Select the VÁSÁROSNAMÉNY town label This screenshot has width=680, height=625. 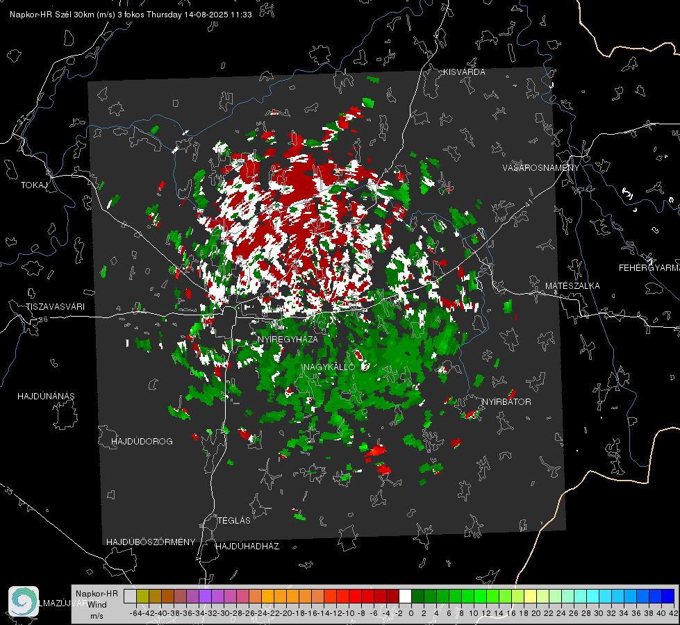[541, 167]
